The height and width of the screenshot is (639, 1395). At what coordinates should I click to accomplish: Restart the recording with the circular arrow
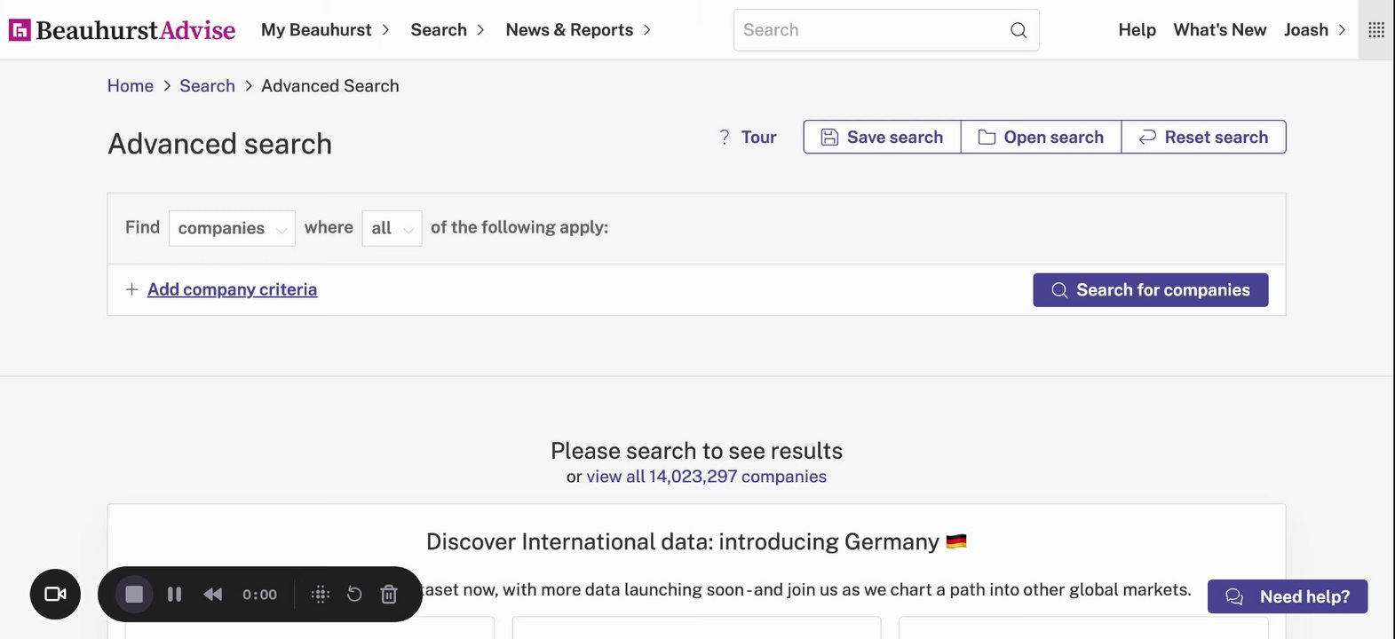coord(354,595)
